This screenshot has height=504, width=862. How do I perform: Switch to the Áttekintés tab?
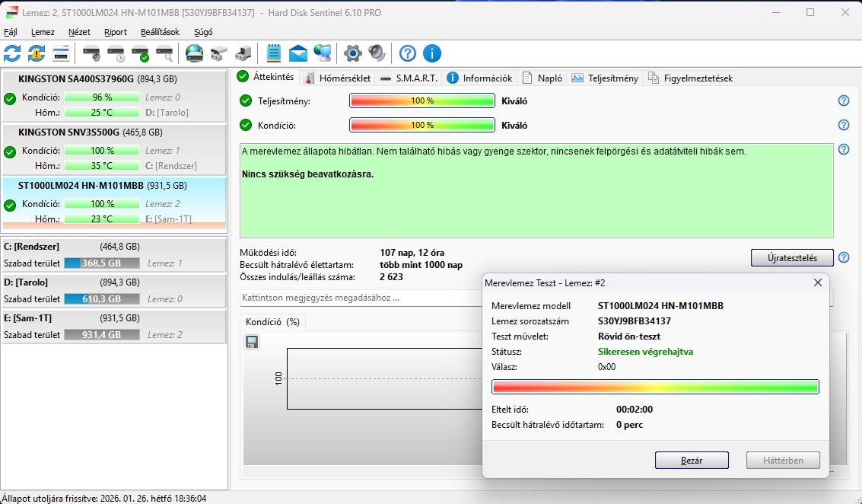pyautogui.click(x=266, y=77)
